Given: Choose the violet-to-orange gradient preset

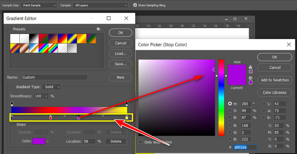Looking at the screenshot, I should click(53, 39).
